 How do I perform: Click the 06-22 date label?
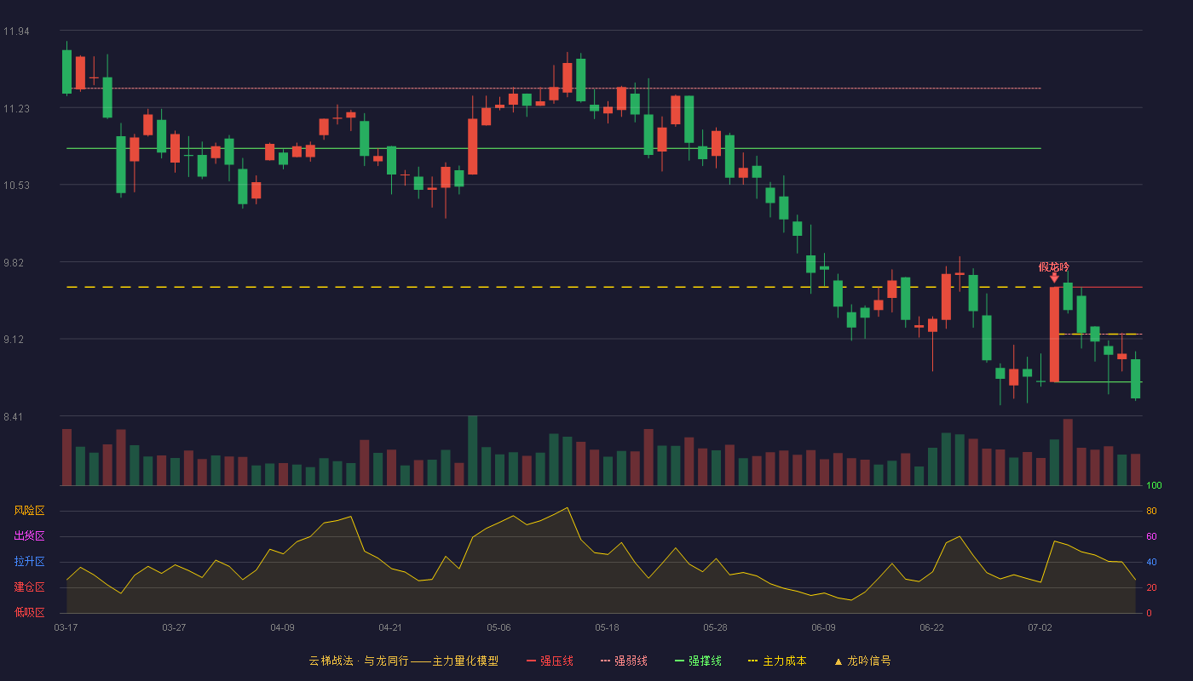931,627
